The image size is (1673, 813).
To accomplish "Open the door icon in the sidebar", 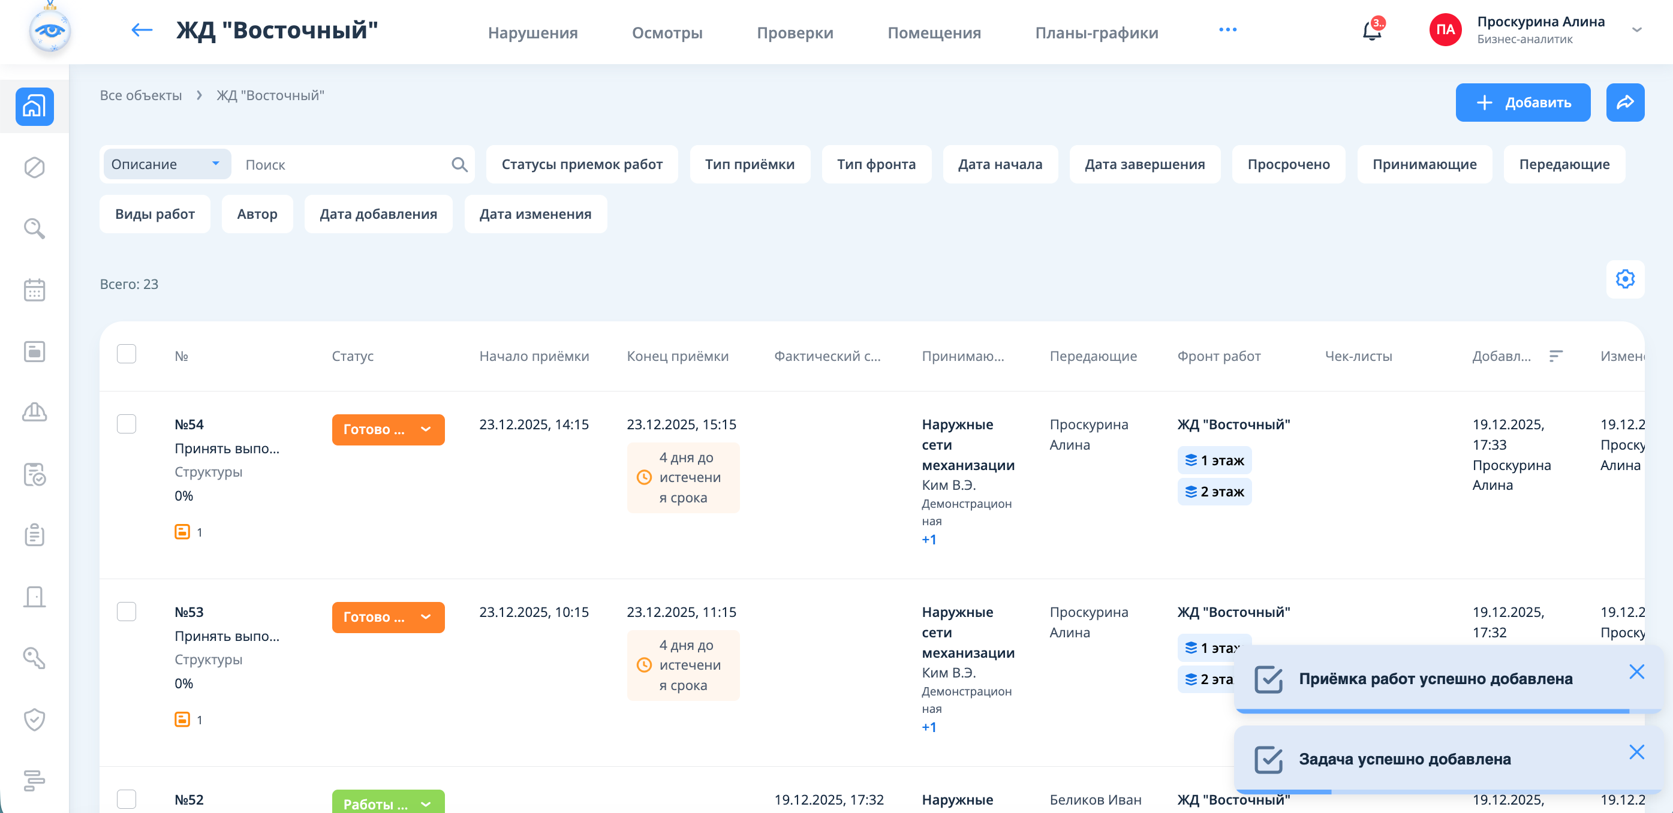I will [x=34, y=597].
